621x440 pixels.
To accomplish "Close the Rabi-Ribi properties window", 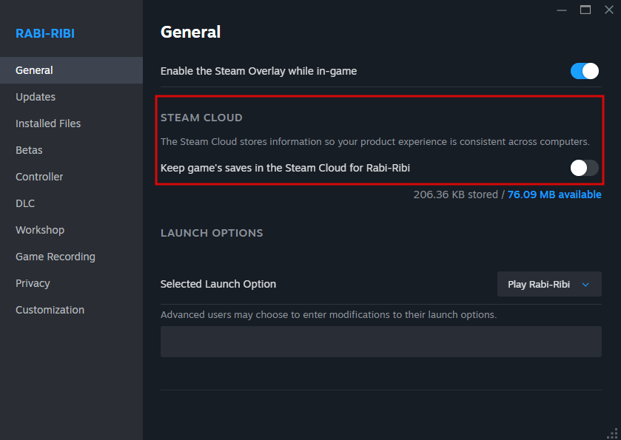I will tap(609, 10).
